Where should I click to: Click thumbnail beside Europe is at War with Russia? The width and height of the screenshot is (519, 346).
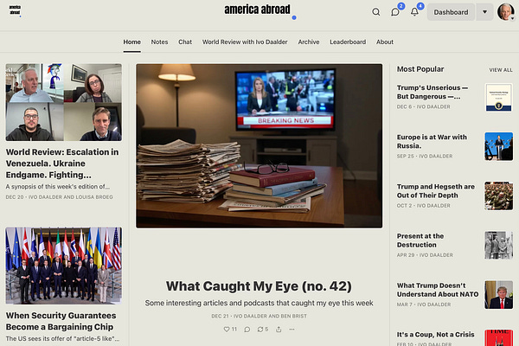pos(499,147)
